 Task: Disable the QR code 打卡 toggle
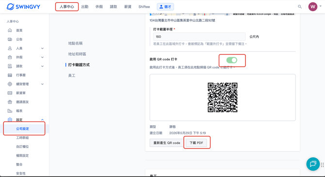232,60
